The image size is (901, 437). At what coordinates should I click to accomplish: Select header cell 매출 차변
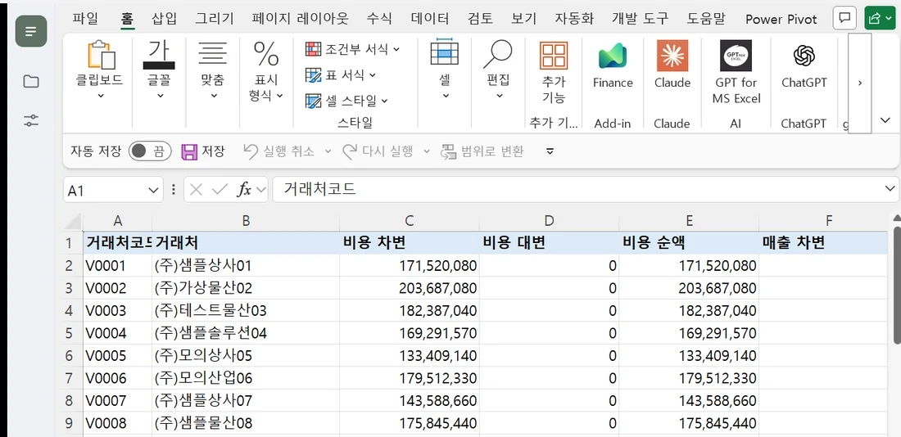click(825, 243)
